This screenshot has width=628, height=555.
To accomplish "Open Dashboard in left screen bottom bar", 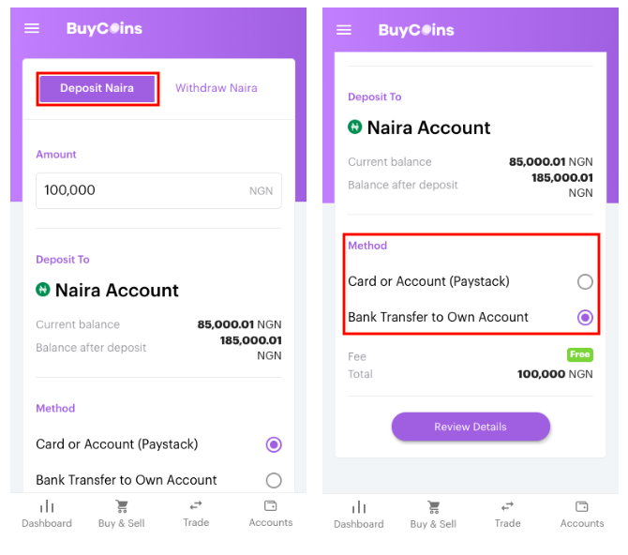I will 47,514.
